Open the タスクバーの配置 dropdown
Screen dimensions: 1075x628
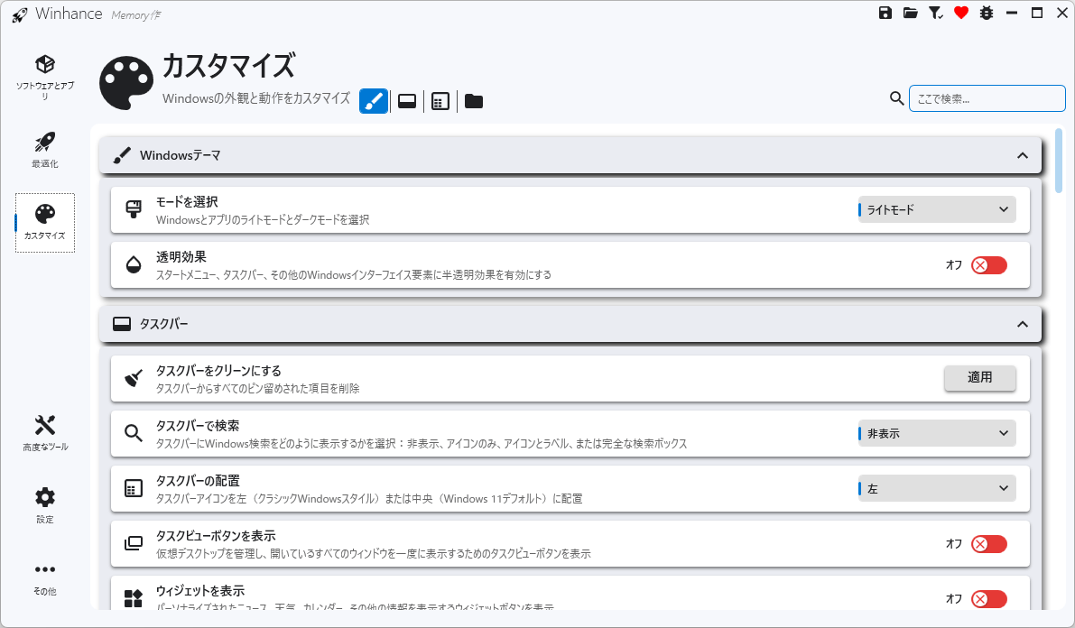point(937,489)
